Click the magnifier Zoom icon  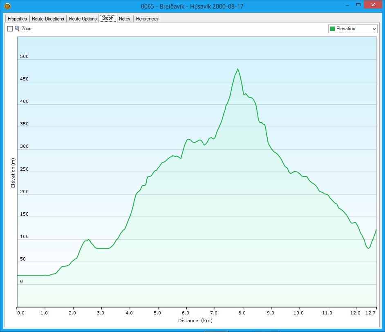click(x=17, y=29)
